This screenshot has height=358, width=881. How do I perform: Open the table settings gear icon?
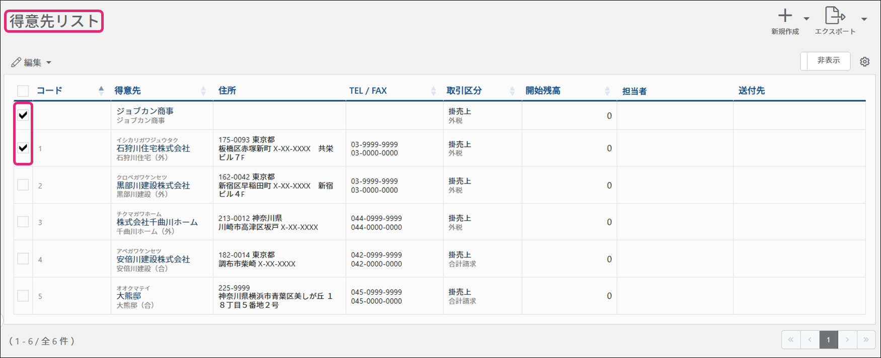pyautogui.click(x=864, y=62)
